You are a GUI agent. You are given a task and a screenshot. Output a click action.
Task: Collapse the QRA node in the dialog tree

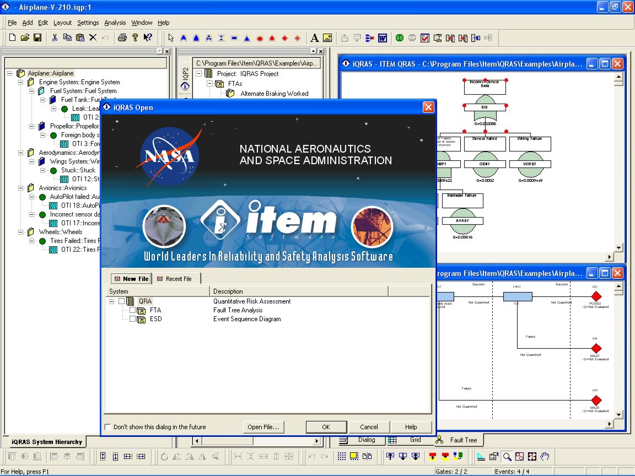pos(111,301)
